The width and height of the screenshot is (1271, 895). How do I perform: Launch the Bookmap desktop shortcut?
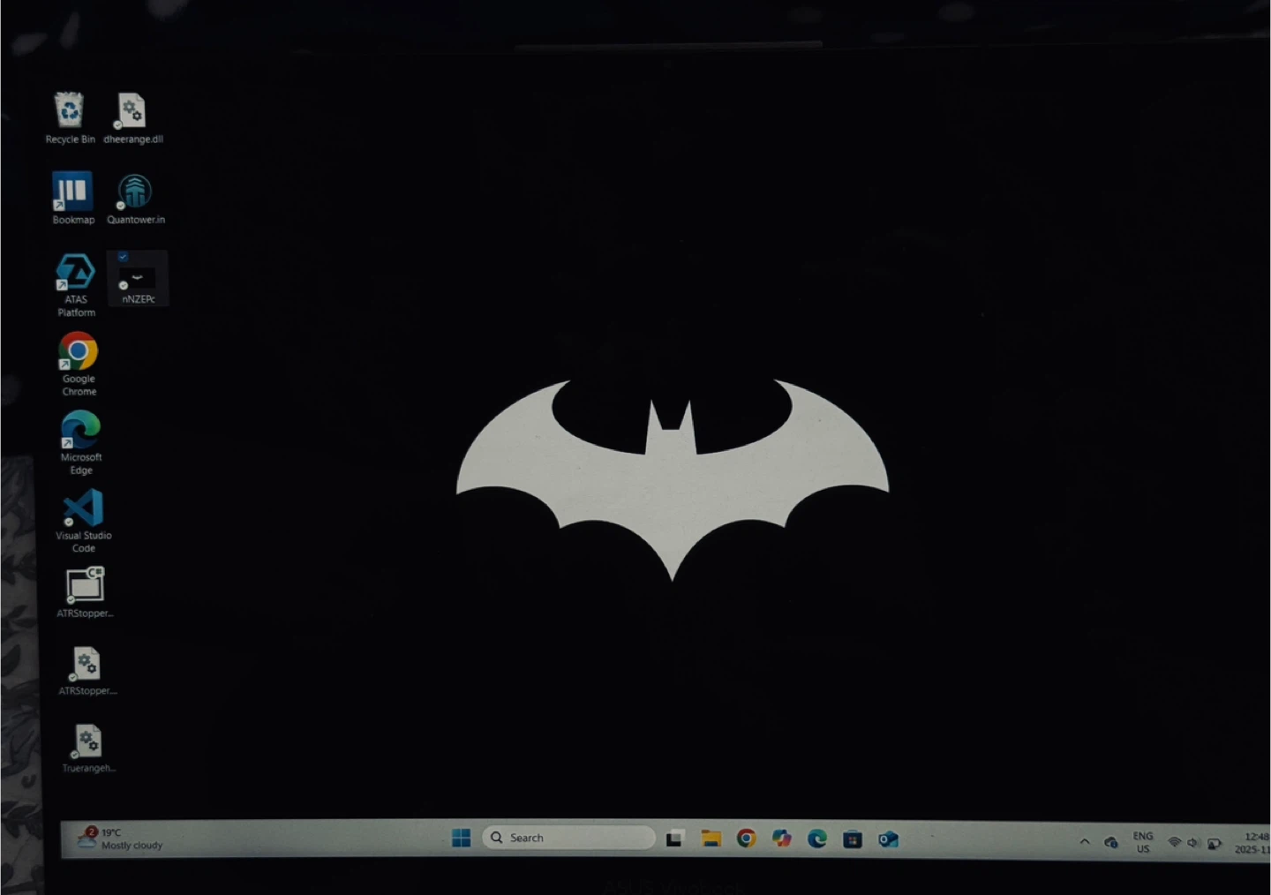(x=72, y=191)
